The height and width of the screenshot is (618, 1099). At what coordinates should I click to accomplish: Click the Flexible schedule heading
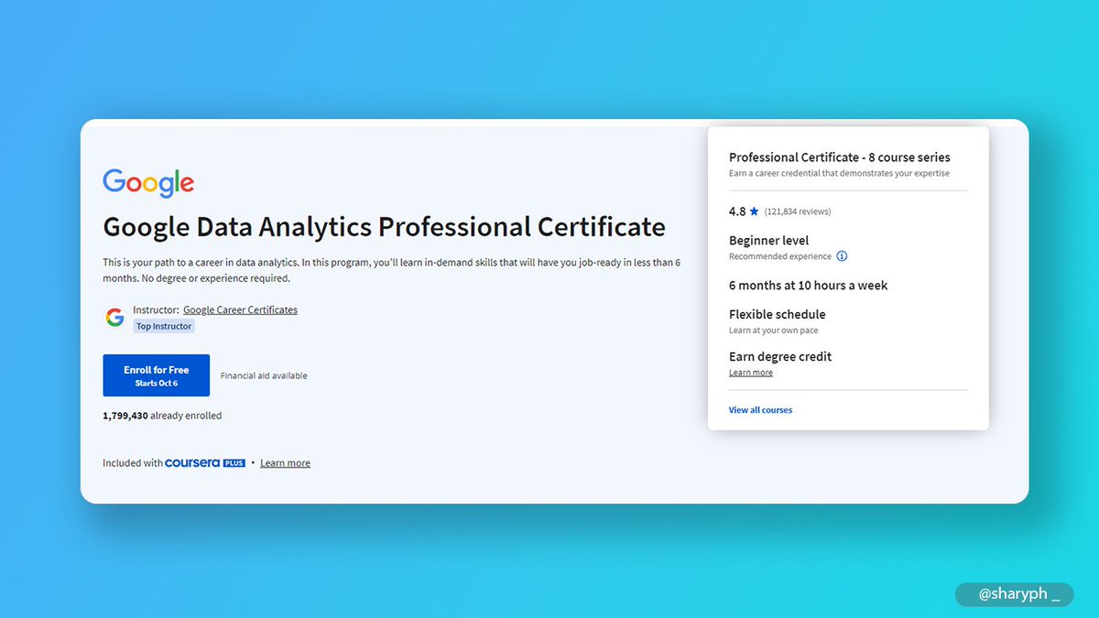(x=776, y=314)
